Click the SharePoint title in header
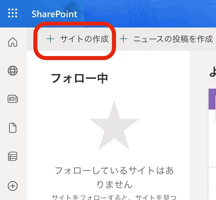 (54, 14)
